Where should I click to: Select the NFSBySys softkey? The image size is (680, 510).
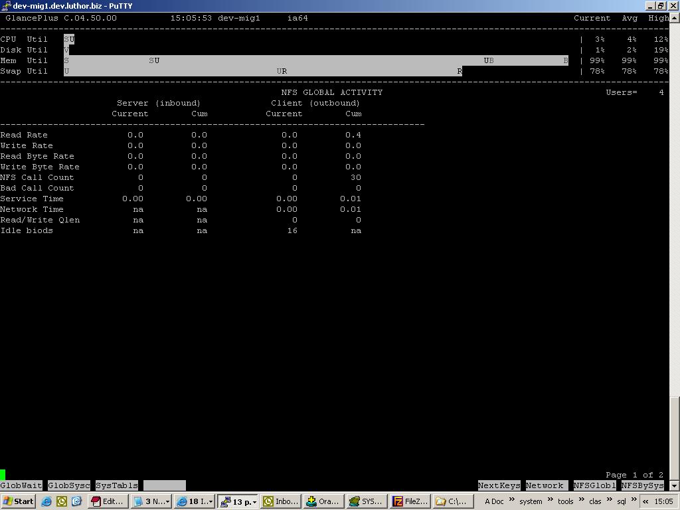[x=642, y=485]
